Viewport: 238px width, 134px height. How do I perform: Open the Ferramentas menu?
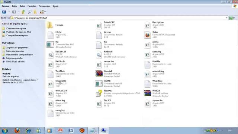click(x=45, y=6)
